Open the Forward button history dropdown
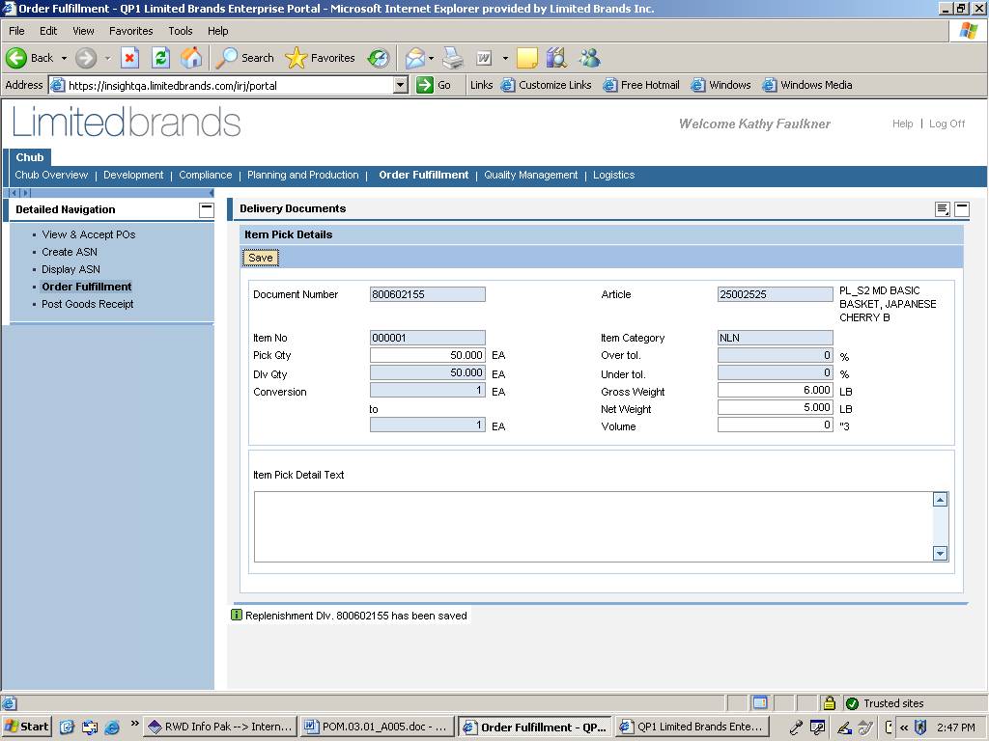 click(107, 58)
